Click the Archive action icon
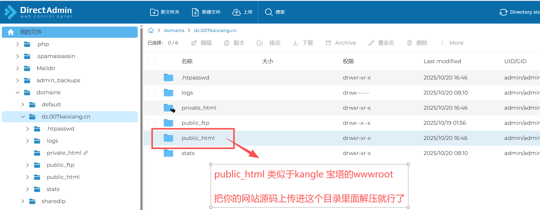540x210 pixels. (x=328, y=43)
